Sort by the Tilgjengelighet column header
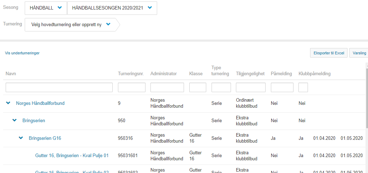Viewport: 368px width, 173px height. click(x=250, y=74)
